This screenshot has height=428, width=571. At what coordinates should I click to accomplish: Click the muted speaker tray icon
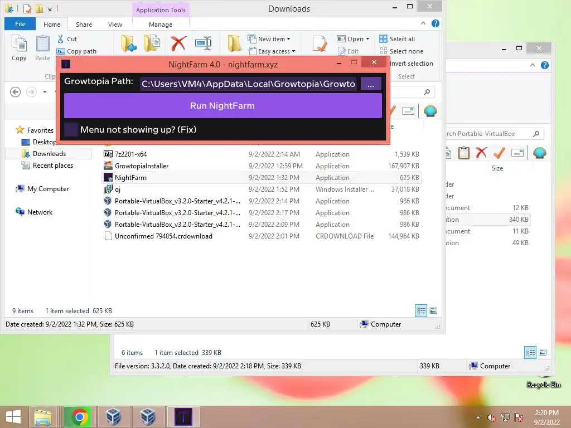492,417
